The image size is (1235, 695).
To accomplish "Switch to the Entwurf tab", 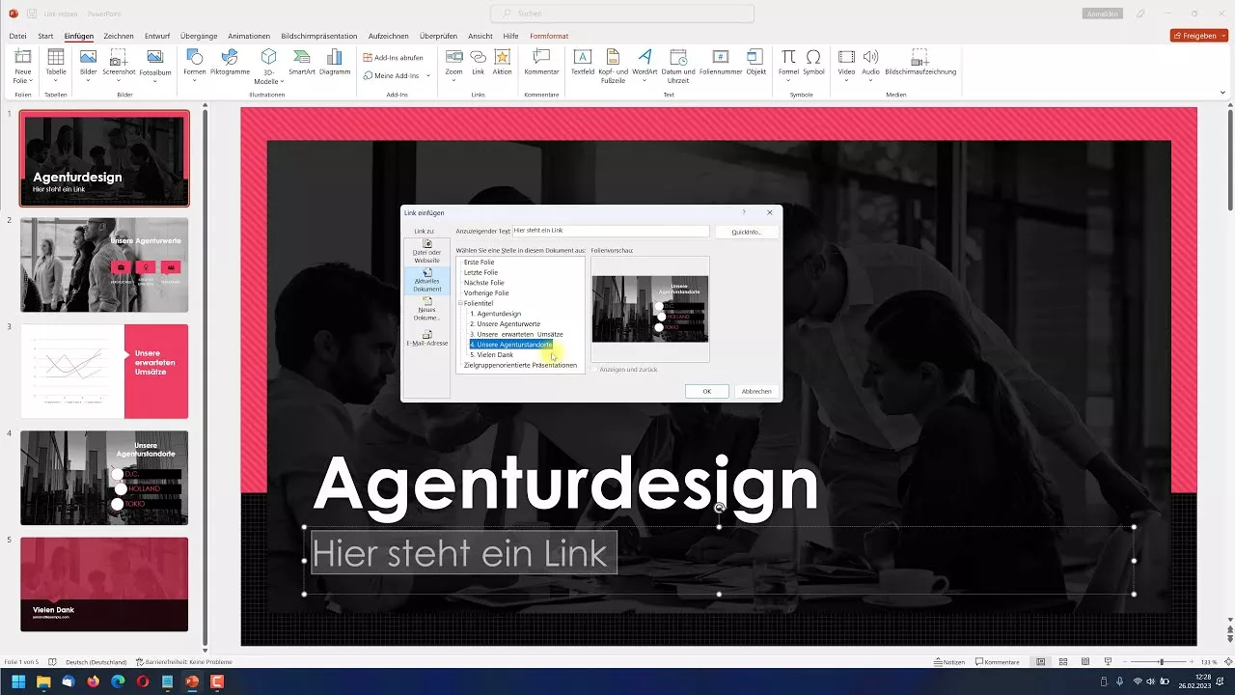I will point(157,36).
